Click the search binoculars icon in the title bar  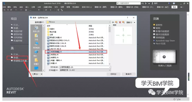pos(142,3)
